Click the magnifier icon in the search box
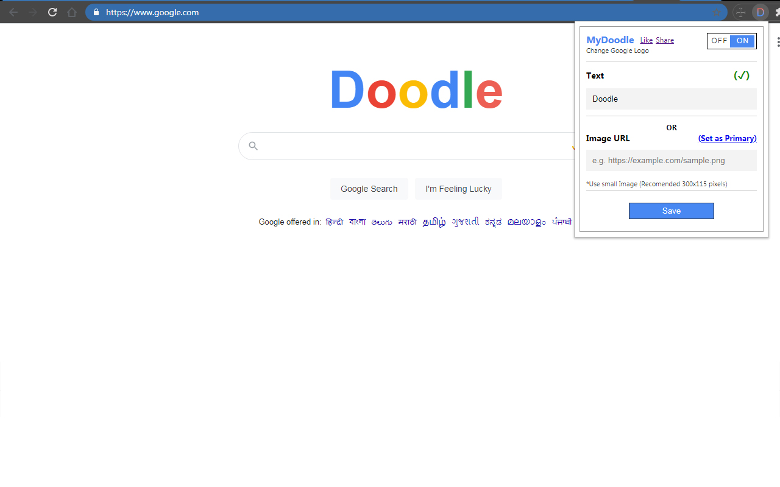780x487 pixels. click(x=253, y=145)
